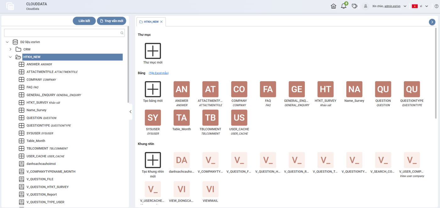Image resolution: width=440 pixels, height=208 pixels.
Task: Click the 'Tạo bảng mới' plus icon
Action: tap(153, 89)
